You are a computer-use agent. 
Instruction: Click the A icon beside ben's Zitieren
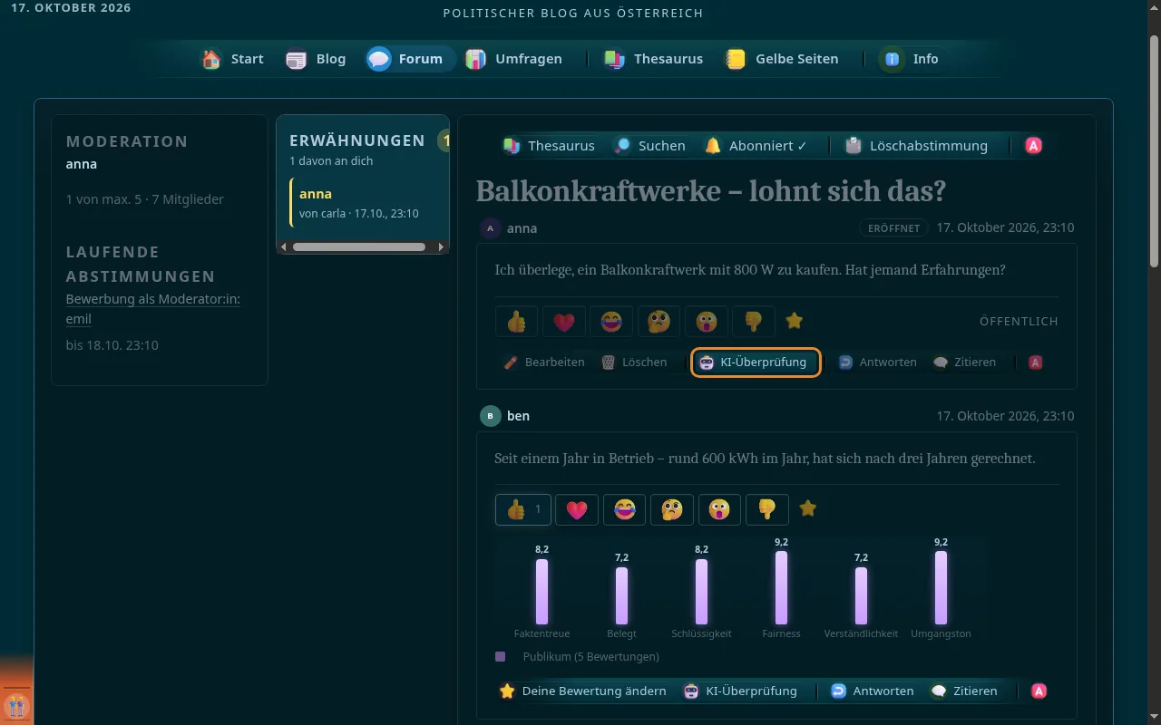click(1039, 691)
